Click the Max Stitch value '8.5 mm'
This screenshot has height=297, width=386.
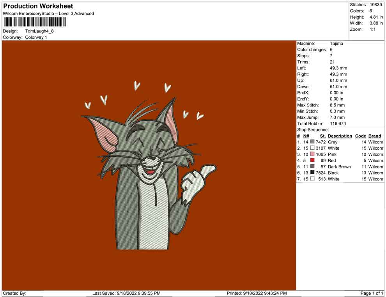pyautogui.click(x=337, y=105)
